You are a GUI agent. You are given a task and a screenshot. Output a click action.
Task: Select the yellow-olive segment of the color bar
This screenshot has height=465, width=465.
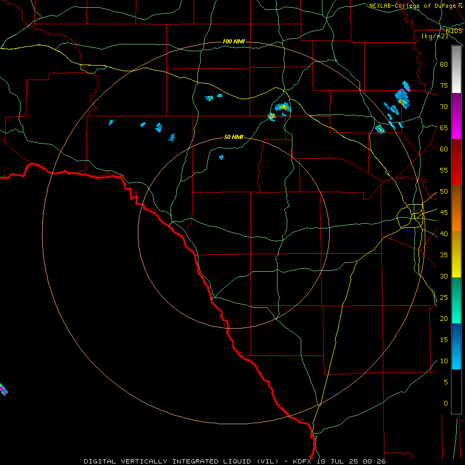pyautogui.click(x=456, y=254)
